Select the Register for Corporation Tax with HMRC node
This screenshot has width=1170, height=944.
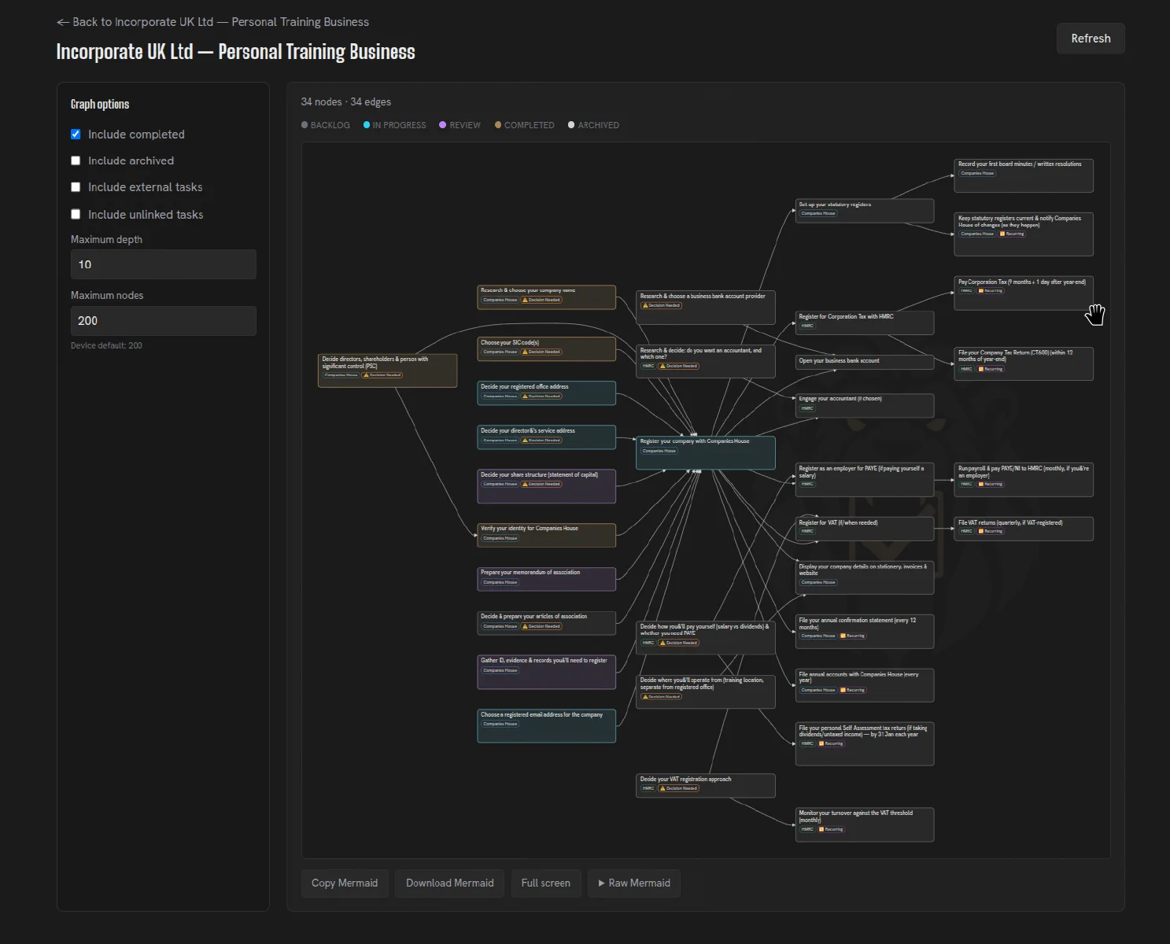pyautogui.click(x=865, y=323)
